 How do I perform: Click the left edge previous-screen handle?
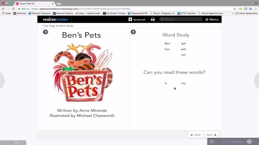[x=2, y=81]
